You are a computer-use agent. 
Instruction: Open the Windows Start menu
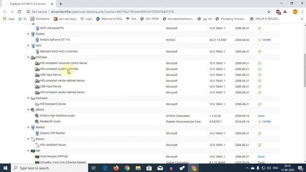5,168
